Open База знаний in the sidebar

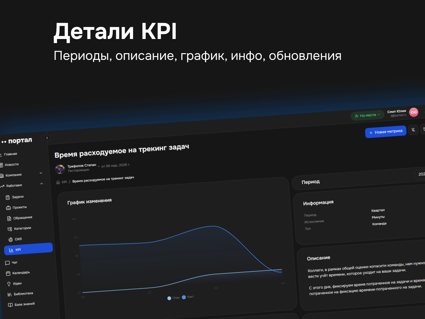pos(21,304)
